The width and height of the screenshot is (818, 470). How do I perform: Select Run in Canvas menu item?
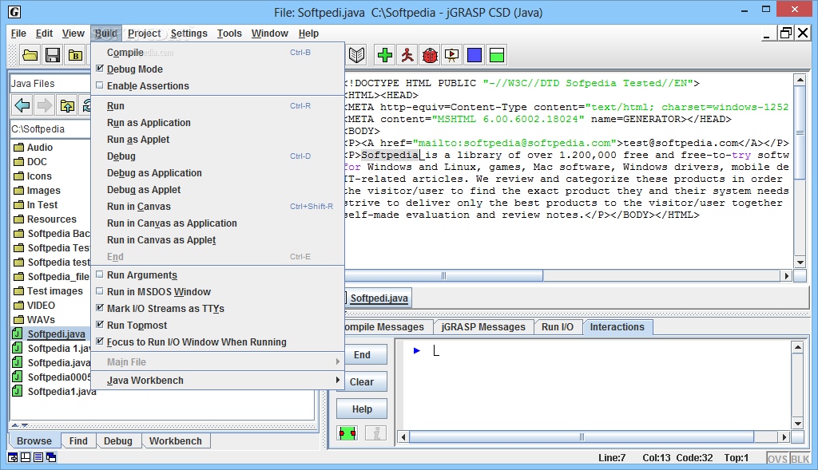217,207
